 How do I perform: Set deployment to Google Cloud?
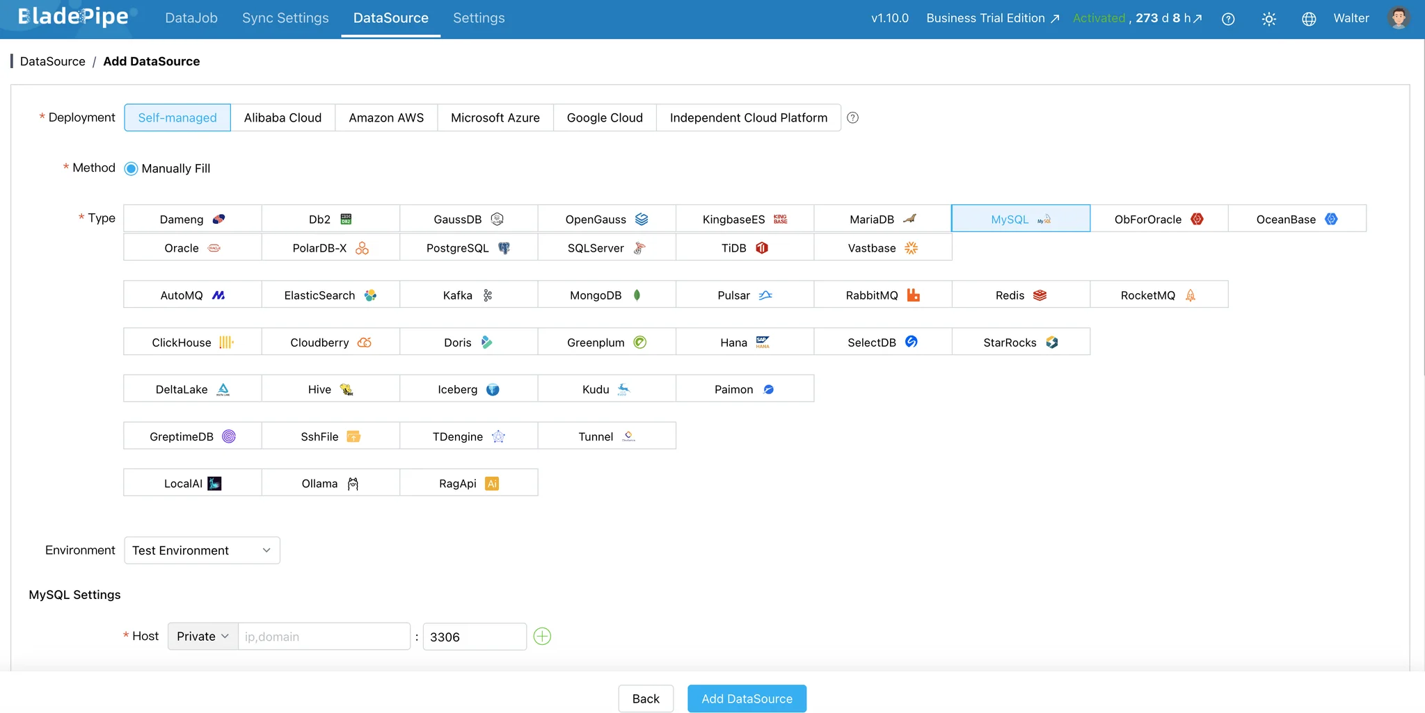[x=605, y=117]
